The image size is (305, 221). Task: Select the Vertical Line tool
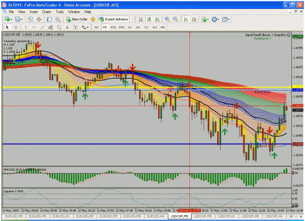click(25, 27)
